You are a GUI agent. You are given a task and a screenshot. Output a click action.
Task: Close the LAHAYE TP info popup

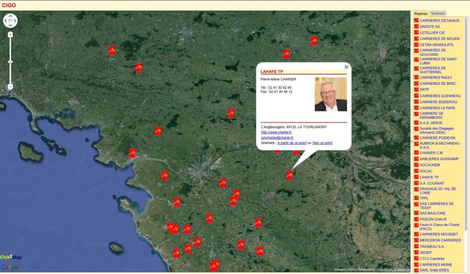[346, 67]
